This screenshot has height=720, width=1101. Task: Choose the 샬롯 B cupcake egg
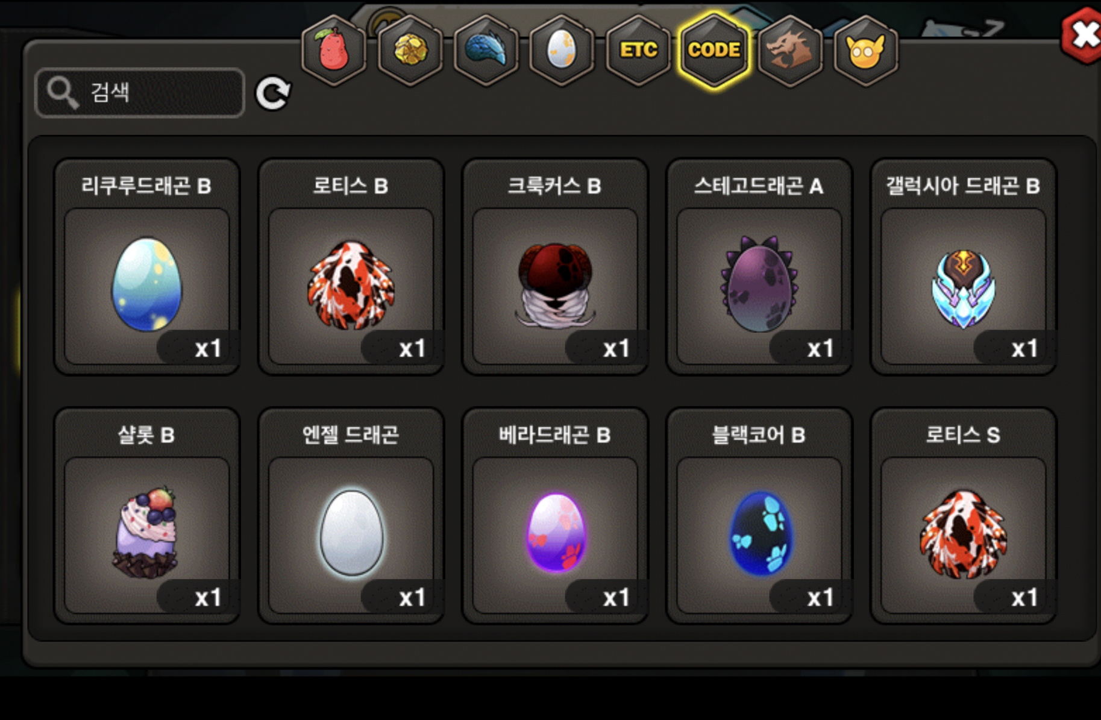[x=147, y=516]
